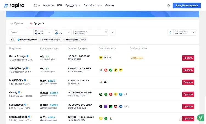The width and height of the screenshot is (206, 124).
Task: Open the Coins_Change trader profile
Action: coord(17,56)
